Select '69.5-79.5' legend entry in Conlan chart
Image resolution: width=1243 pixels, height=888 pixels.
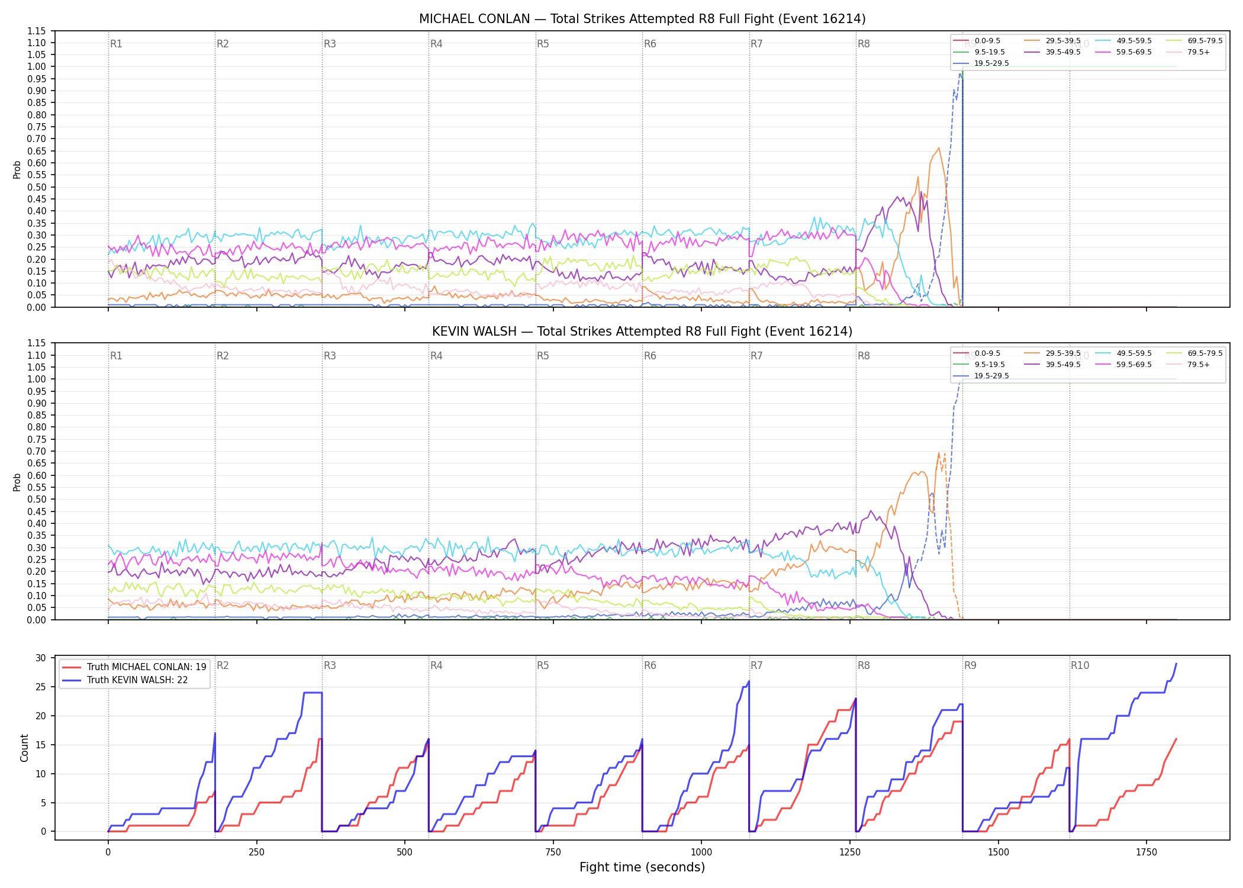1194,41
